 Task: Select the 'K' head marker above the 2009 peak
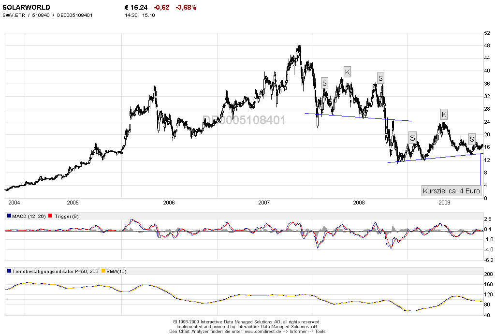pyautogui.click(x=444, y=115)
